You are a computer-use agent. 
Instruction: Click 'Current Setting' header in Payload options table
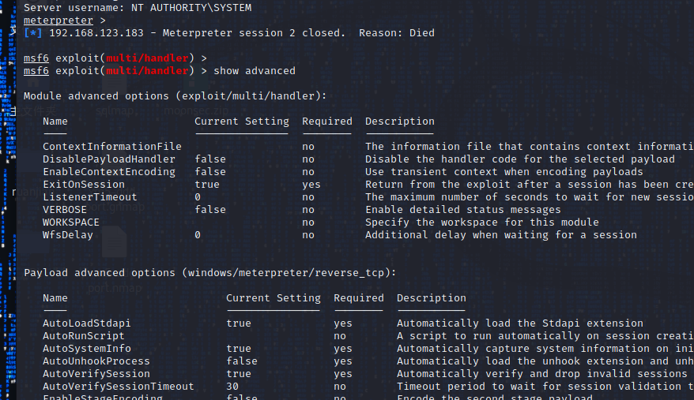[273, 298]
